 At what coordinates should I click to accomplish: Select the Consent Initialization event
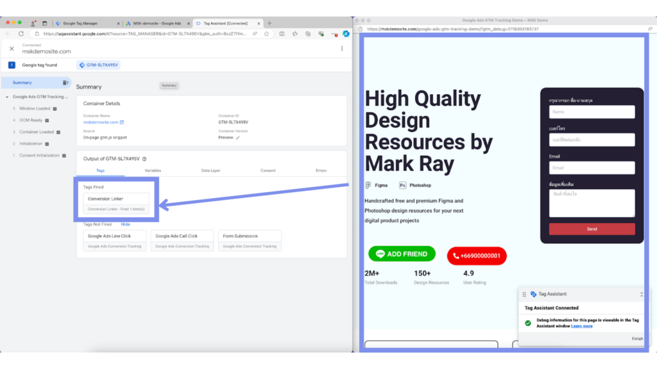point(39,156)
